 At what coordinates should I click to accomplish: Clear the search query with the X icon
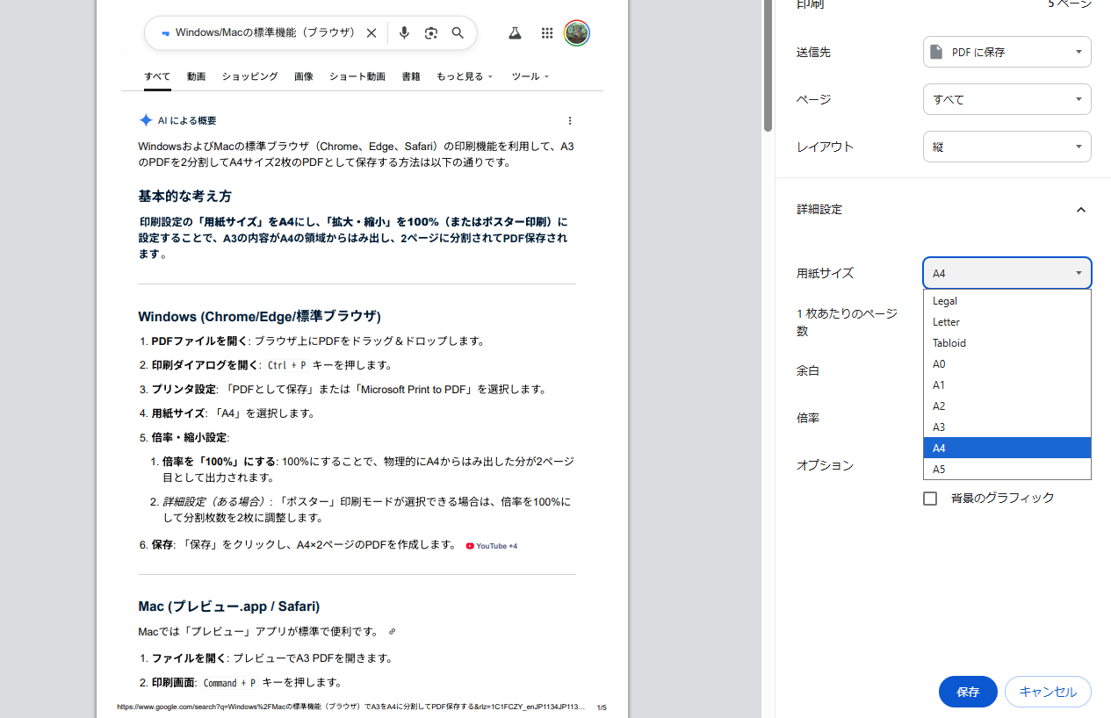point(371,32)
